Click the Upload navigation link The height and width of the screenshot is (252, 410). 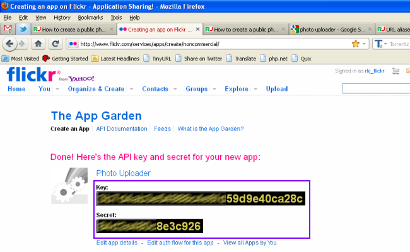(277, 89)
